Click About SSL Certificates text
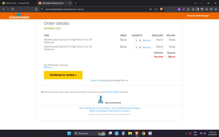Screen dimensions: 219x137 113,103
